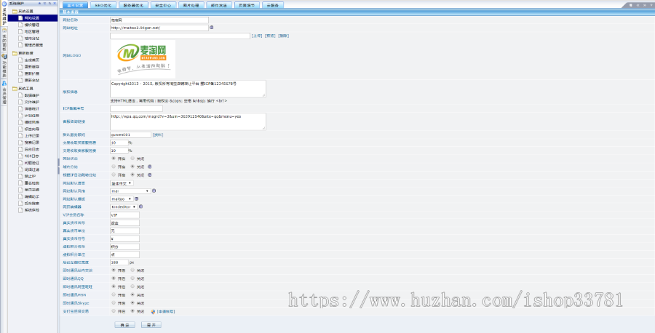The width and height of the screenshot is (655, 333).
Task: Click the website name input field
Action: pyautogui.click(x=159, y=20)
